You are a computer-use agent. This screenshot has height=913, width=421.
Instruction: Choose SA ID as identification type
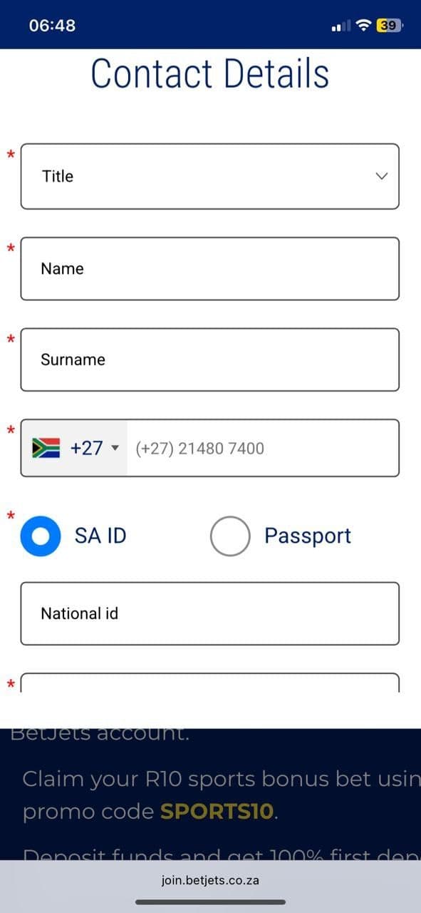pyautogui.click(x=41, y=535)
